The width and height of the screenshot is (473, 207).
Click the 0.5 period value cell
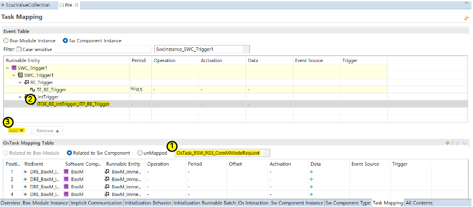click(140, 89)
